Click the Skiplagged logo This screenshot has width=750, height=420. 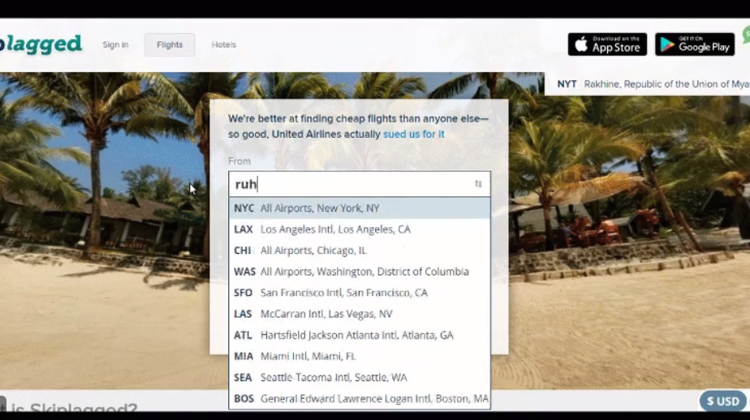coord(41,43)
